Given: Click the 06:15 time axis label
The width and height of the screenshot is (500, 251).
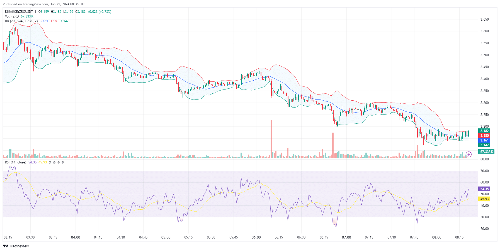Looking at the screenshot, I should point(279,237).
